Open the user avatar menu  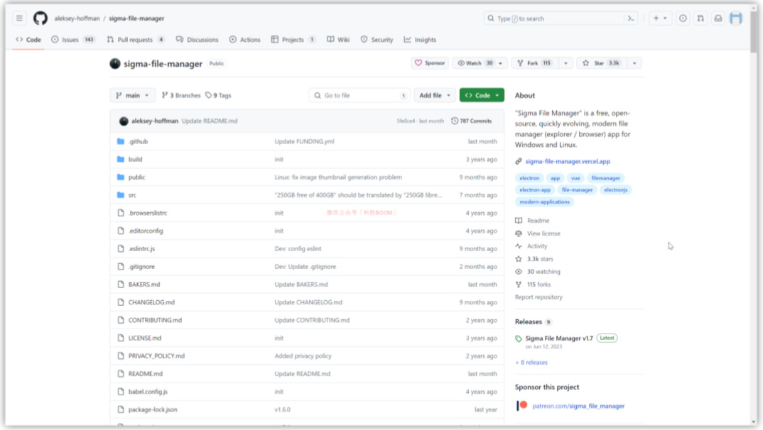click(x=736, y=18)
